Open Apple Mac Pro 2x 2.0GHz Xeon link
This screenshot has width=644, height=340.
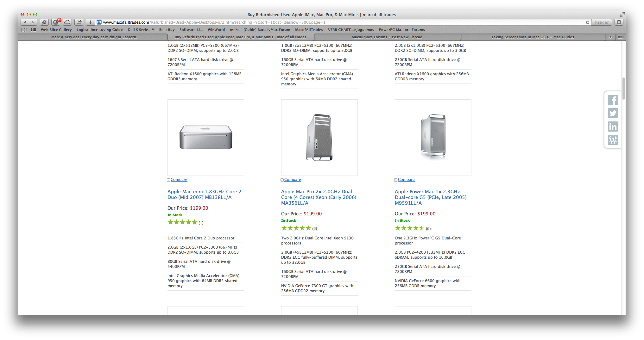click(x=319, y=197)
